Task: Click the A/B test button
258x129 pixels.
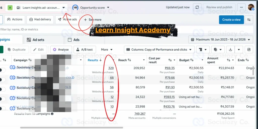Action: click(x=85, y=50)
